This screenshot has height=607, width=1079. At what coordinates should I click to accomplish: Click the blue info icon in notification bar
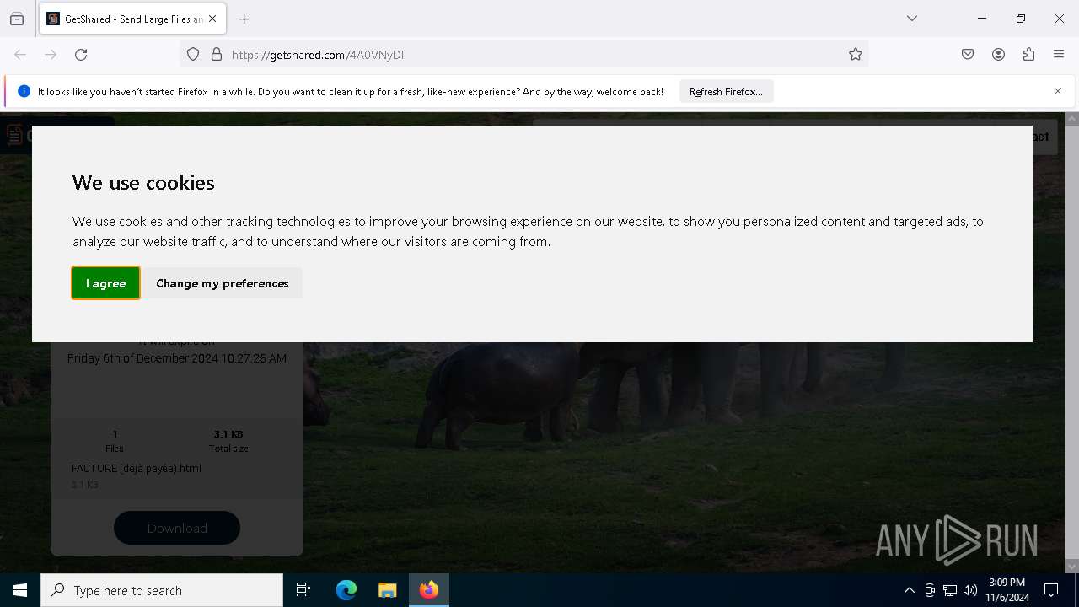(24, 91)
